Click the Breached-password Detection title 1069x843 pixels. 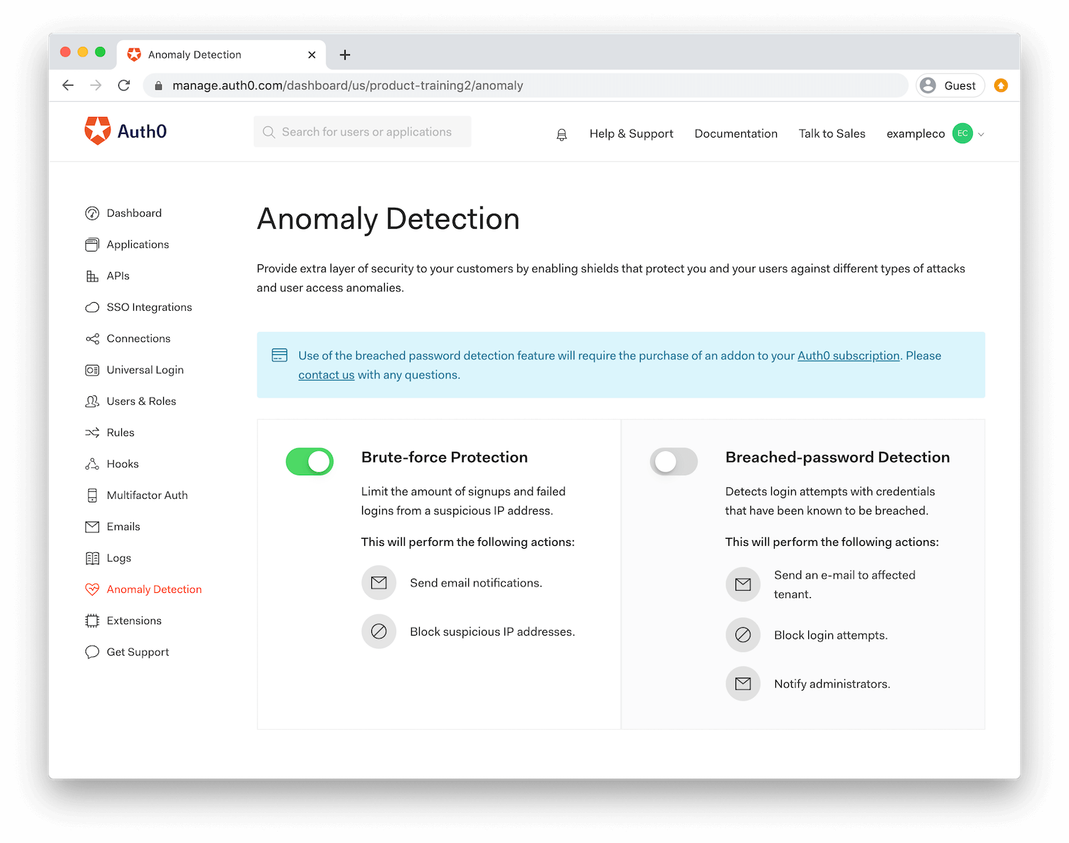coord(837,457)
